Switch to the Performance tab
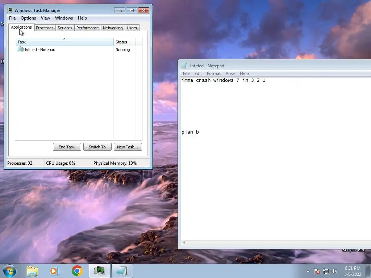The image size is (371, 278). 87,28
